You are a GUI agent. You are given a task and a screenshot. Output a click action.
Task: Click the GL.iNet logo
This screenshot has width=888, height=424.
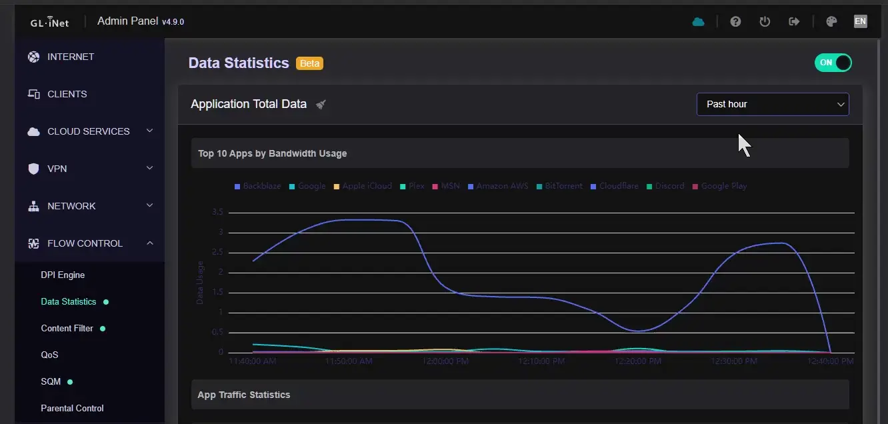49,22
